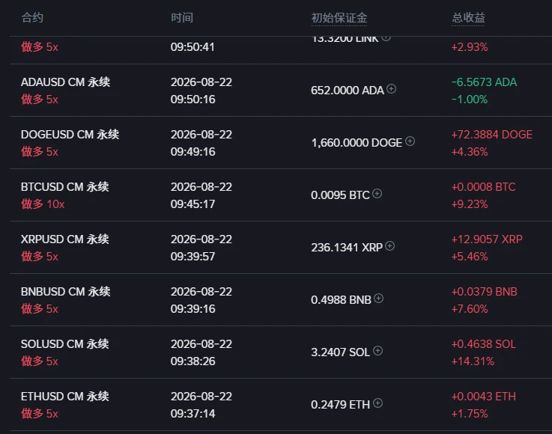This screenshot has width=552, height=434.
Task: Open the SOLUSD CM 永续 contract
Action: point(64,344)
